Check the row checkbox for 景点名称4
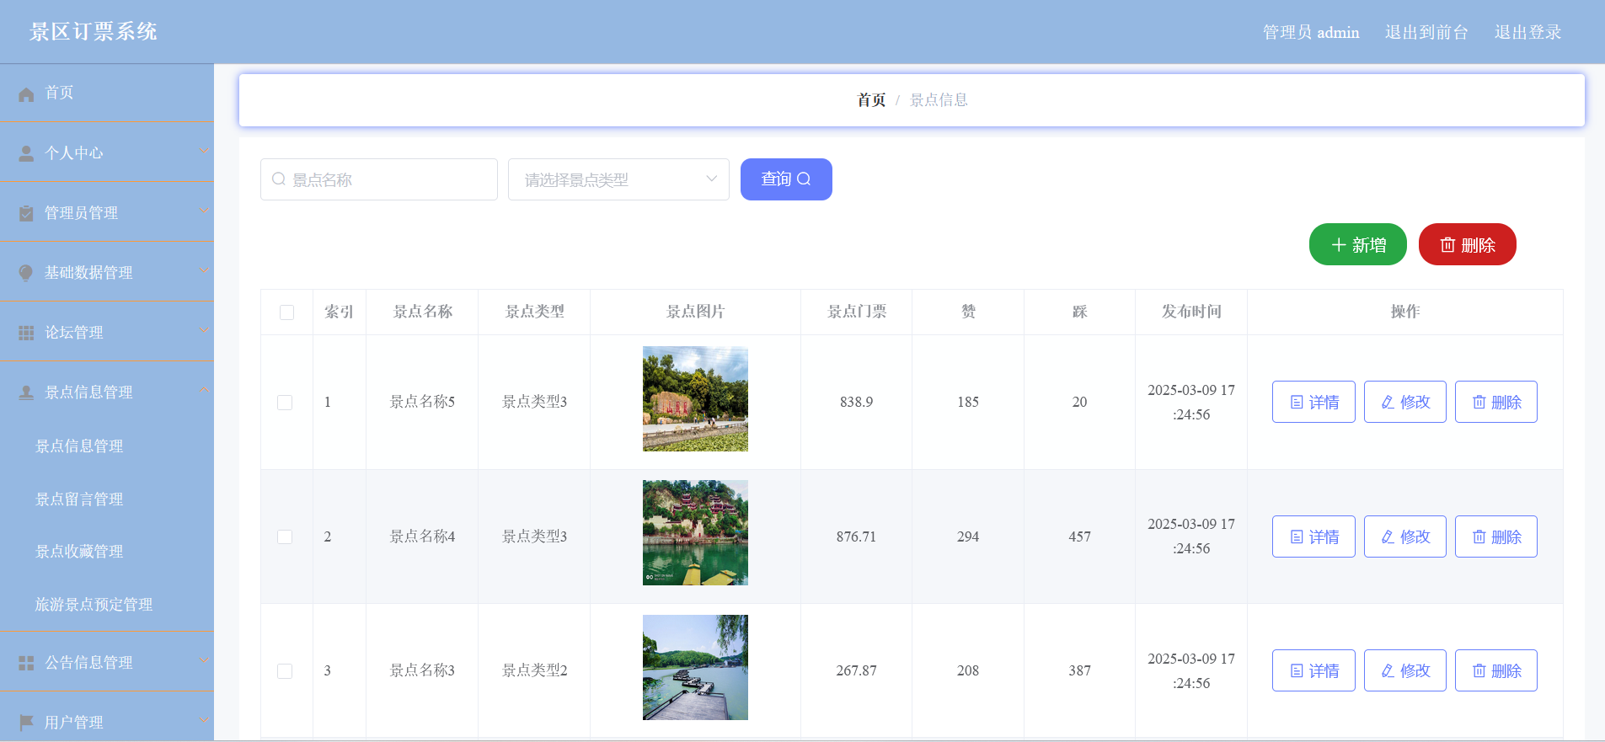Screen dimensions: 1605x742 tap(285, 536)
